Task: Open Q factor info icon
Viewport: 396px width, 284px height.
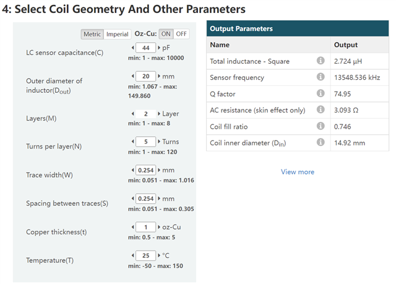Action: 321,93
